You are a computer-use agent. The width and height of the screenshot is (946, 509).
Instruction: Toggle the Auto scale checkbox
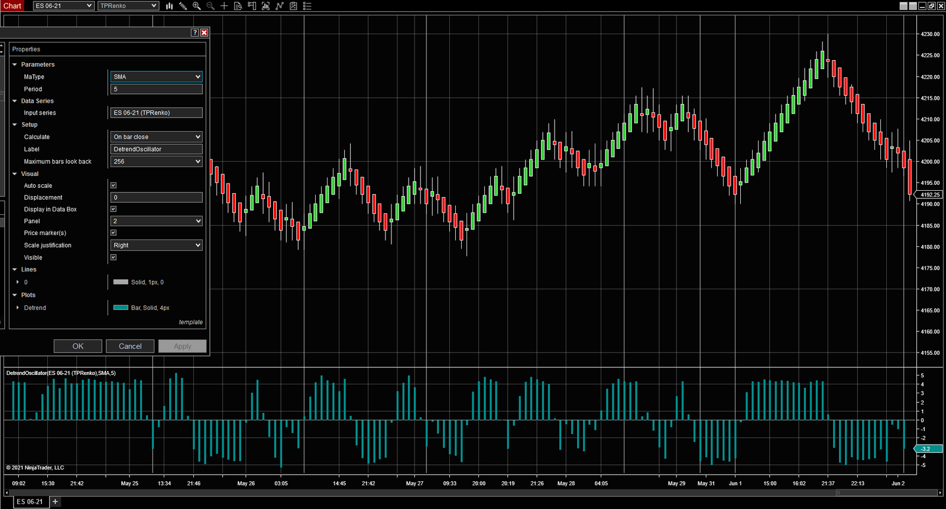114,185
